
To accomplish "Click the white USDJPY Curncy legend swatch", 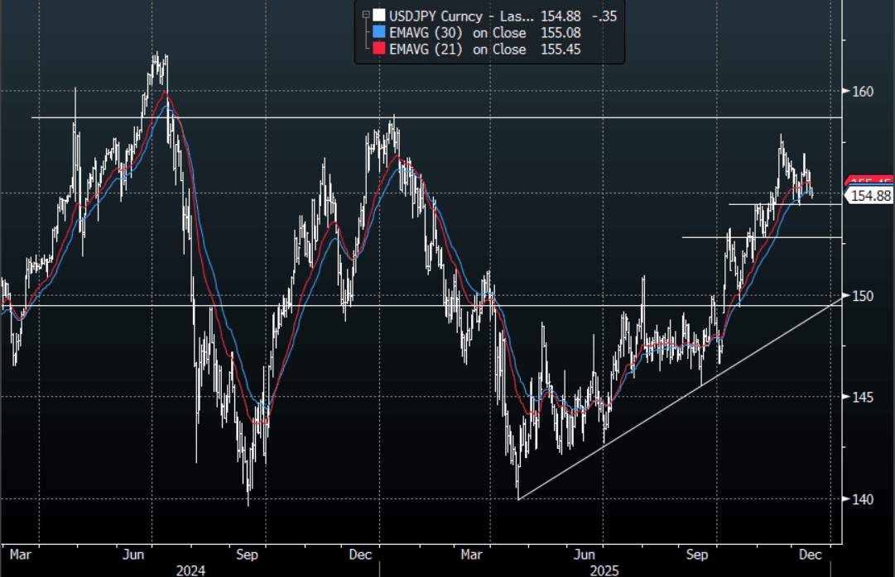I will pos(379,16).
